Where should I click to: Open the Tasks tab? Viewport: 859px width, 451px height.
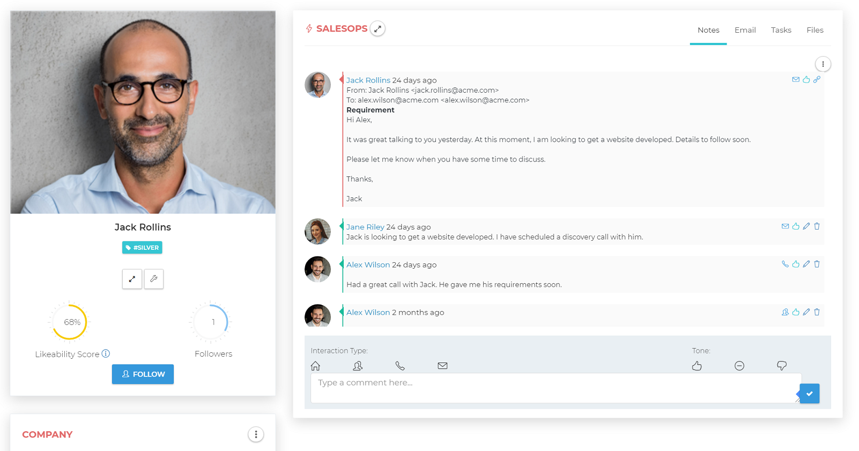point(781,30)
